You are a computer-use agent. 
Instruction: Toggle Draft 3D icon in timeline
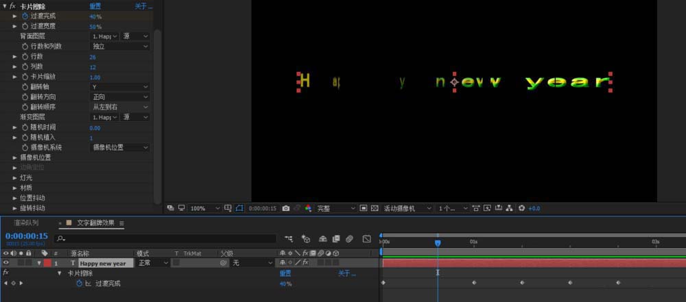pyautogui.click(x=306, y=238)
